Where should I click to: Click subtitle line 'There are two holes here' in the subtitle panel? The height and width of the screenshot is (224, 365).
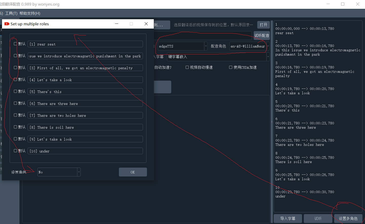pos(299,145)
